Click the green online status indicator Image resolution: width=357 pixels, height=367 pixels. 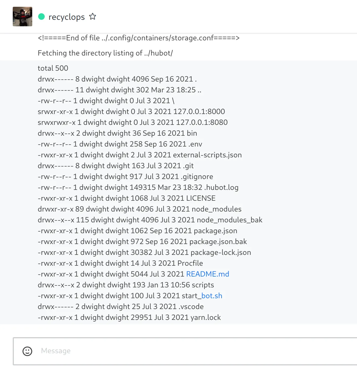point(41,17)
